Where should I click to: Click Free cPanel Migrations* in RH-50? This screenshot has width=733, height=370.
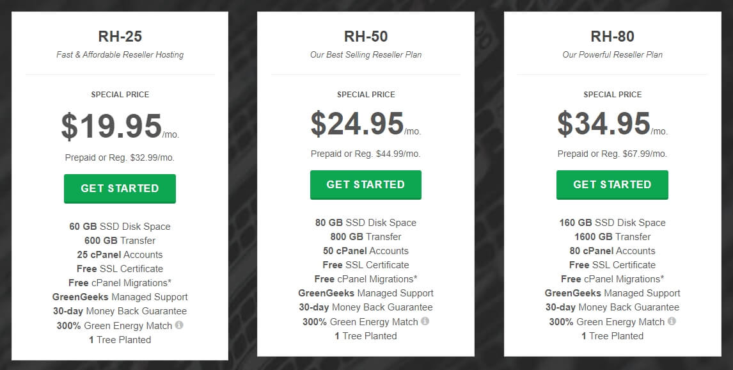366,279
